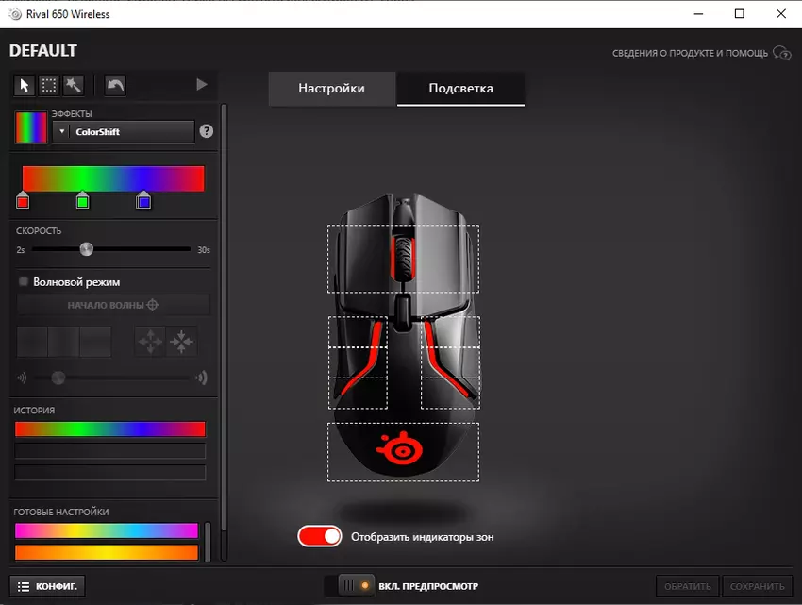Open the КОНФИГ. configurations list
This screenshot has height=605, width=802.
47,586
